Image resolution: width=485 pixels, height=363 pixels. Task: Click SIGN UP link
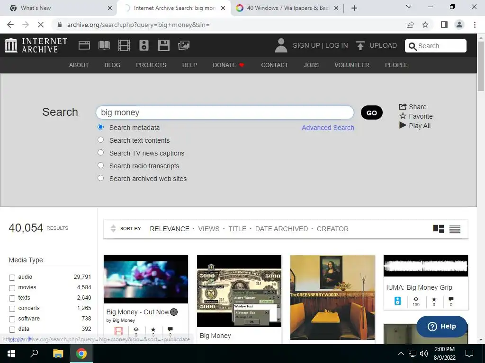[x=306, y=46]
